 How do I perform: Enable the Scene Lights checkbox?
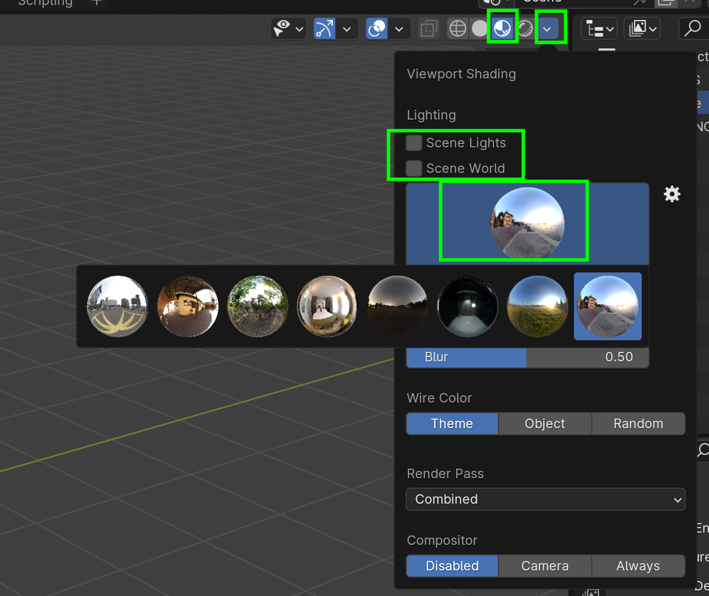[x=414, y=143]
